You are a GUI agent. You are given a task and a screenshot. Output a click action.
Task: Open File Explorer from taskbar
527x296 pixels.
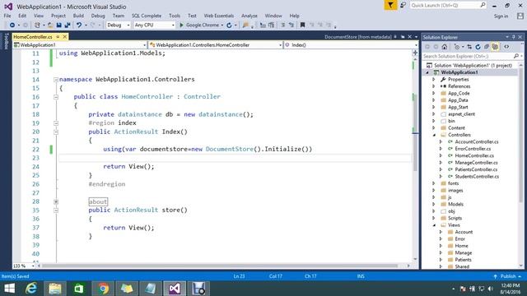pyautogui.click(x=55, y=289)
